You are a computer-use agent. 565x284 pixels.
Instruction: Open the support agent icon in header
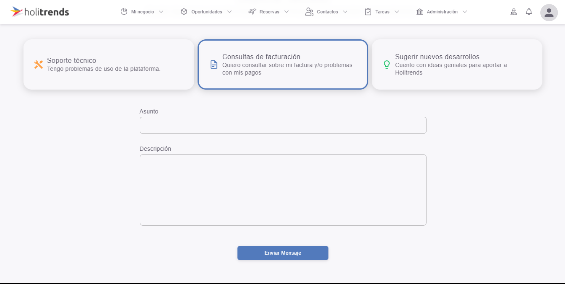[514, 12]
